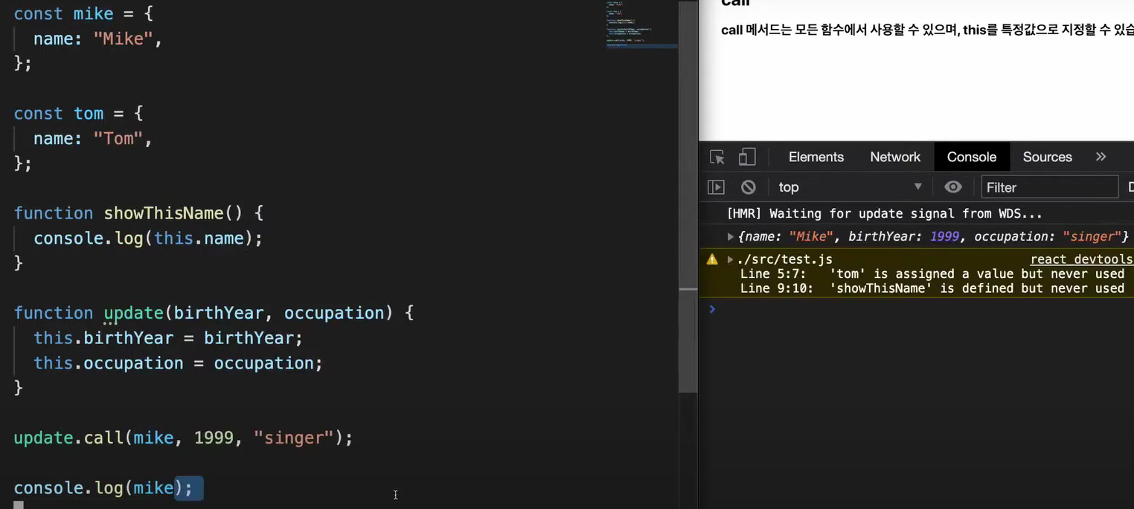Click the 'showThisName' defined but never used line

(x=932, y=288)
